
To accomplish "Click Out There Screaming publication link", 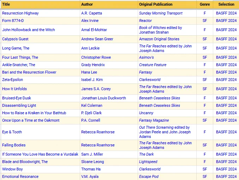I will click(156, 127).
